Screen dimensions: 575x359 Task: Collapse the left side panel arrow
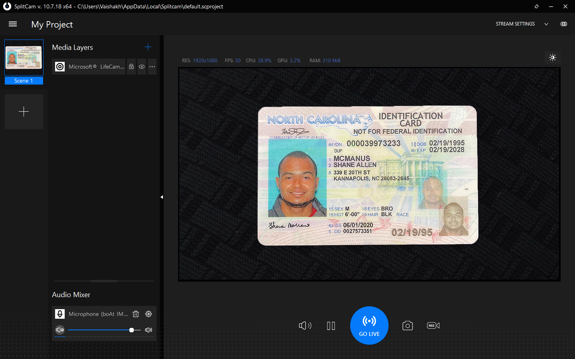pos(162,197)
